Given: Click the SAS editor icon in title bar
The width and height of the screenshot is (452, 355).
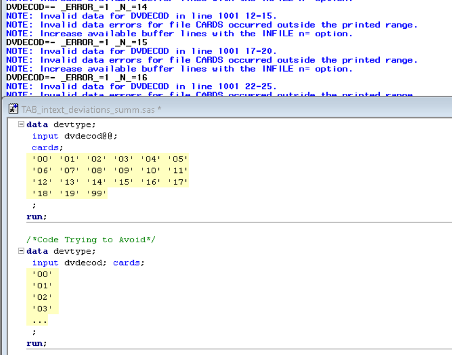Looking at the screenshot, I should click(13, 109).
